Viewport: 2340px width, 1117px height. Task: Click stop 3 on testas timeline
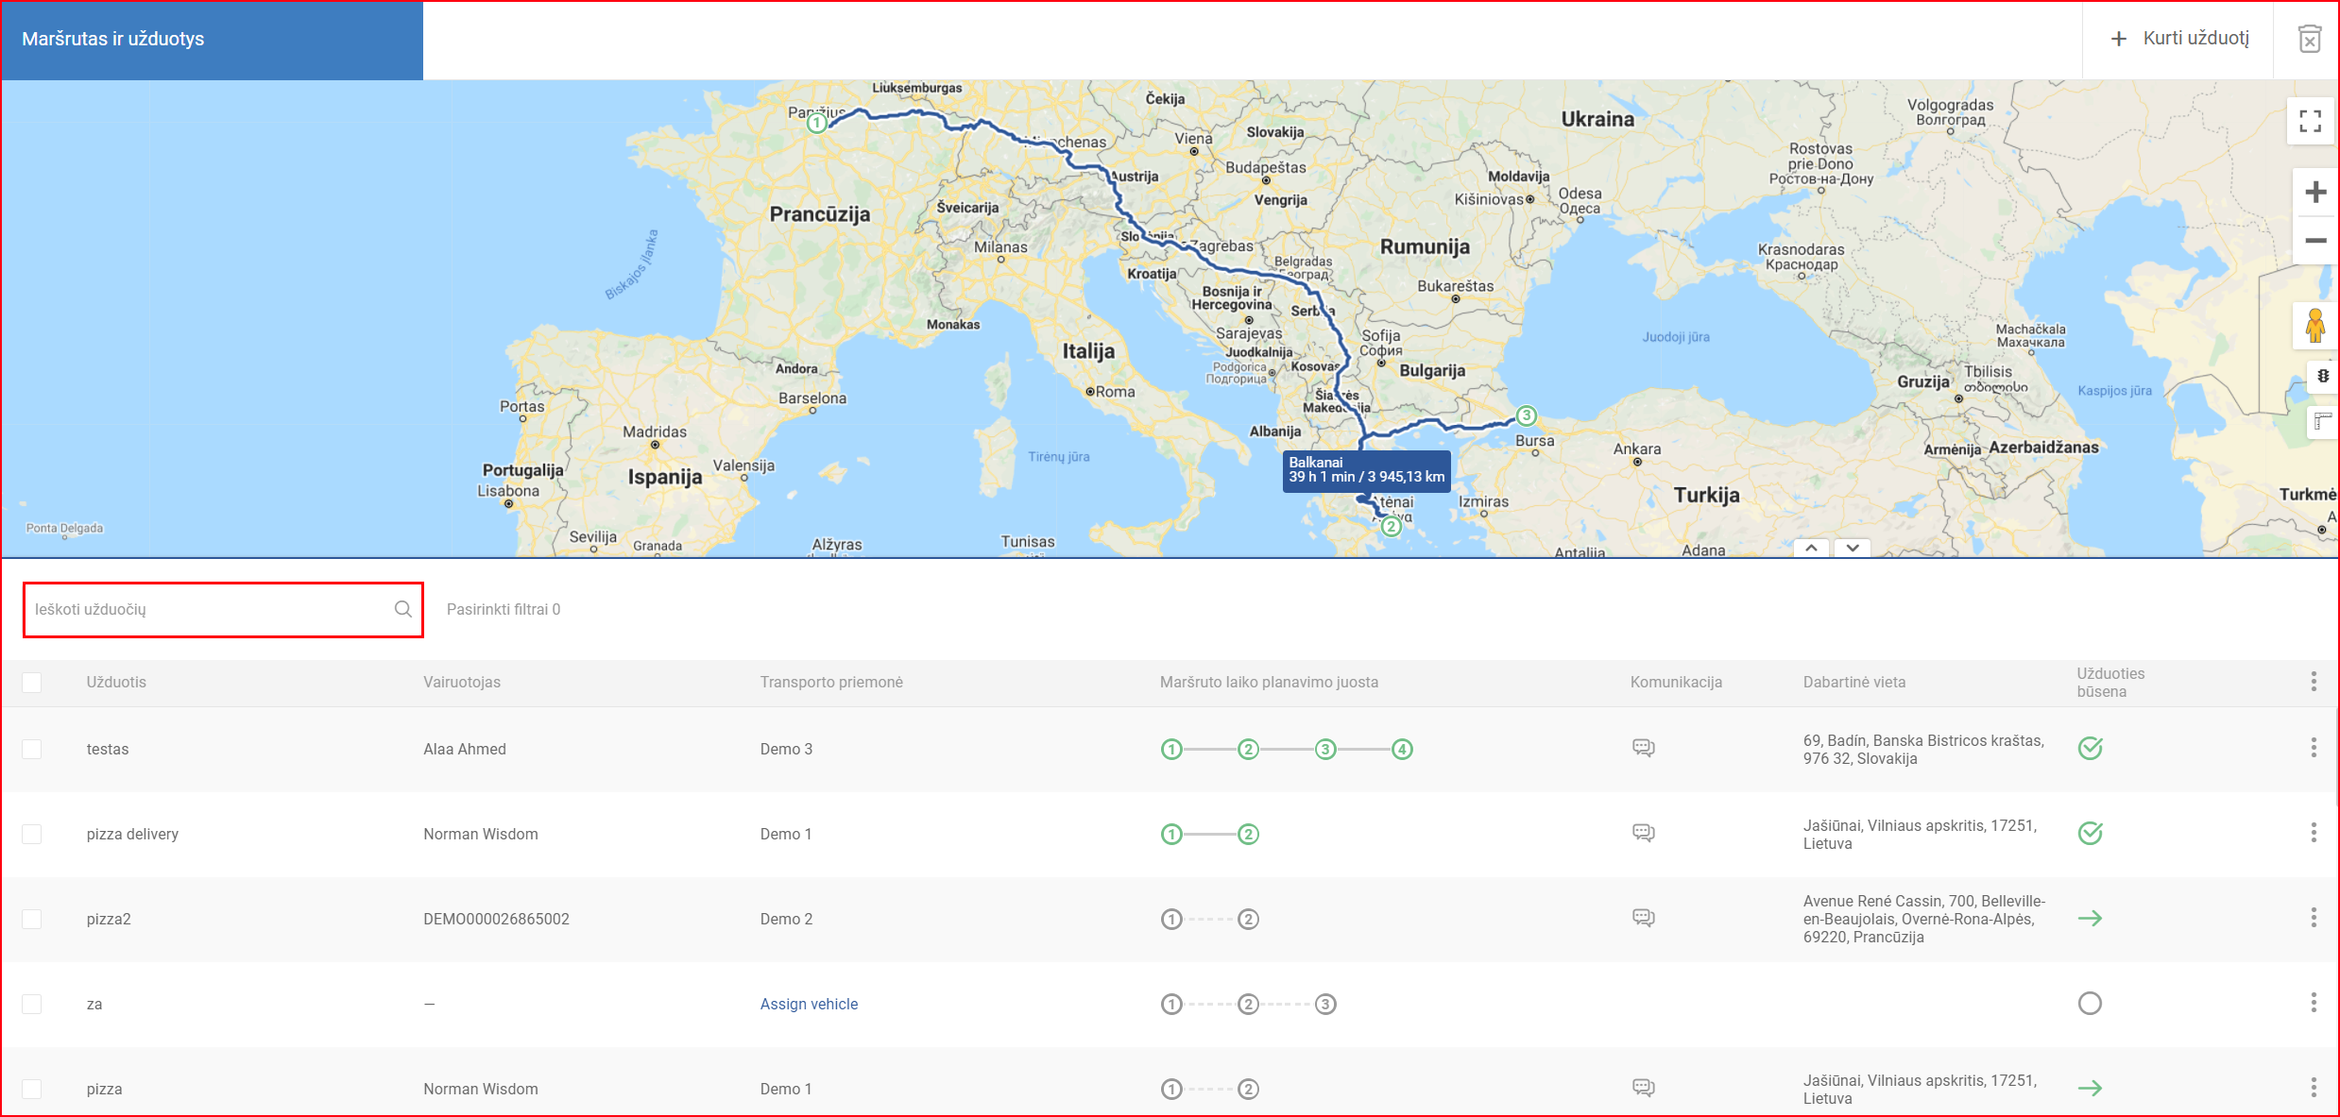1325,750
